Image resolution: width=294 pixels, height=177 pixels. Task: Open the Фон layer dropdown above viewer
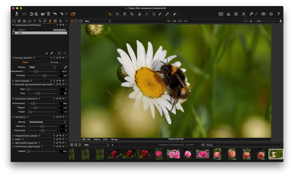(98, 21)
